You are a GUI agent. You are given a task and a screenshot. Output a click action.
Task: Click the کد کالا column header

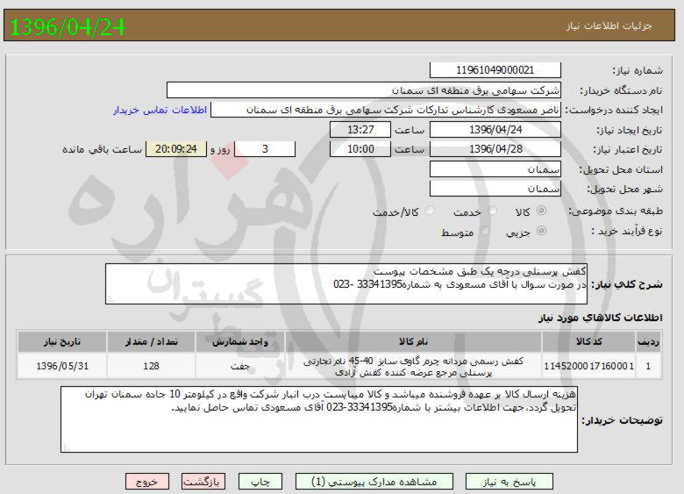pyautogui.click(x=589, y=341)
